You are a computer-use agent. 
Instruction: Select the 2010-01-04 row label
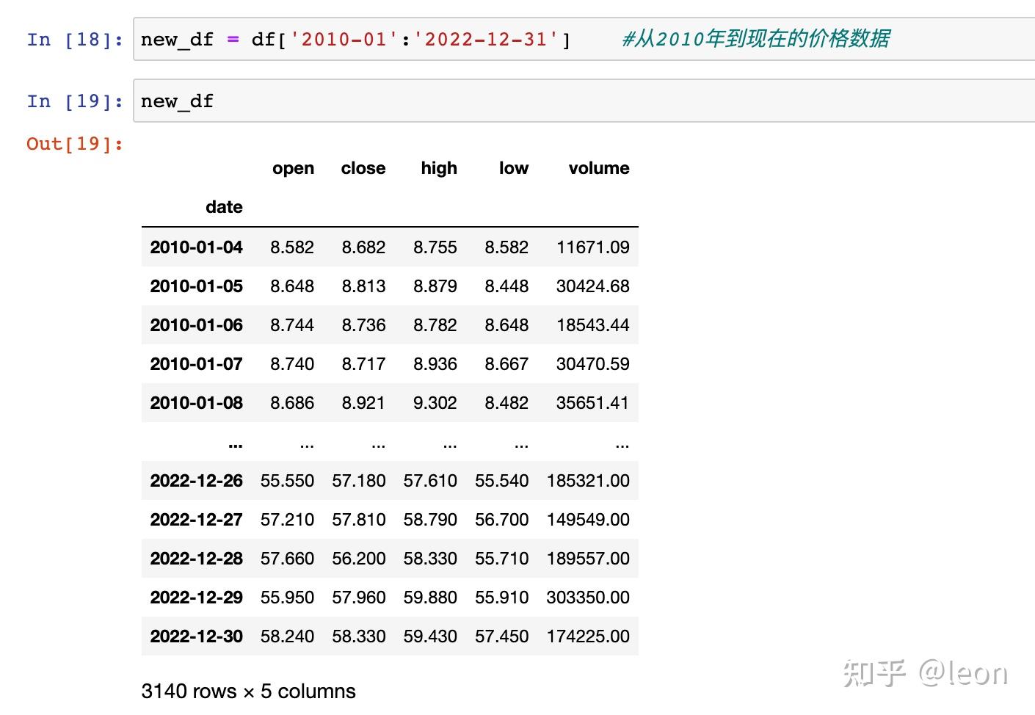[196, 247]
